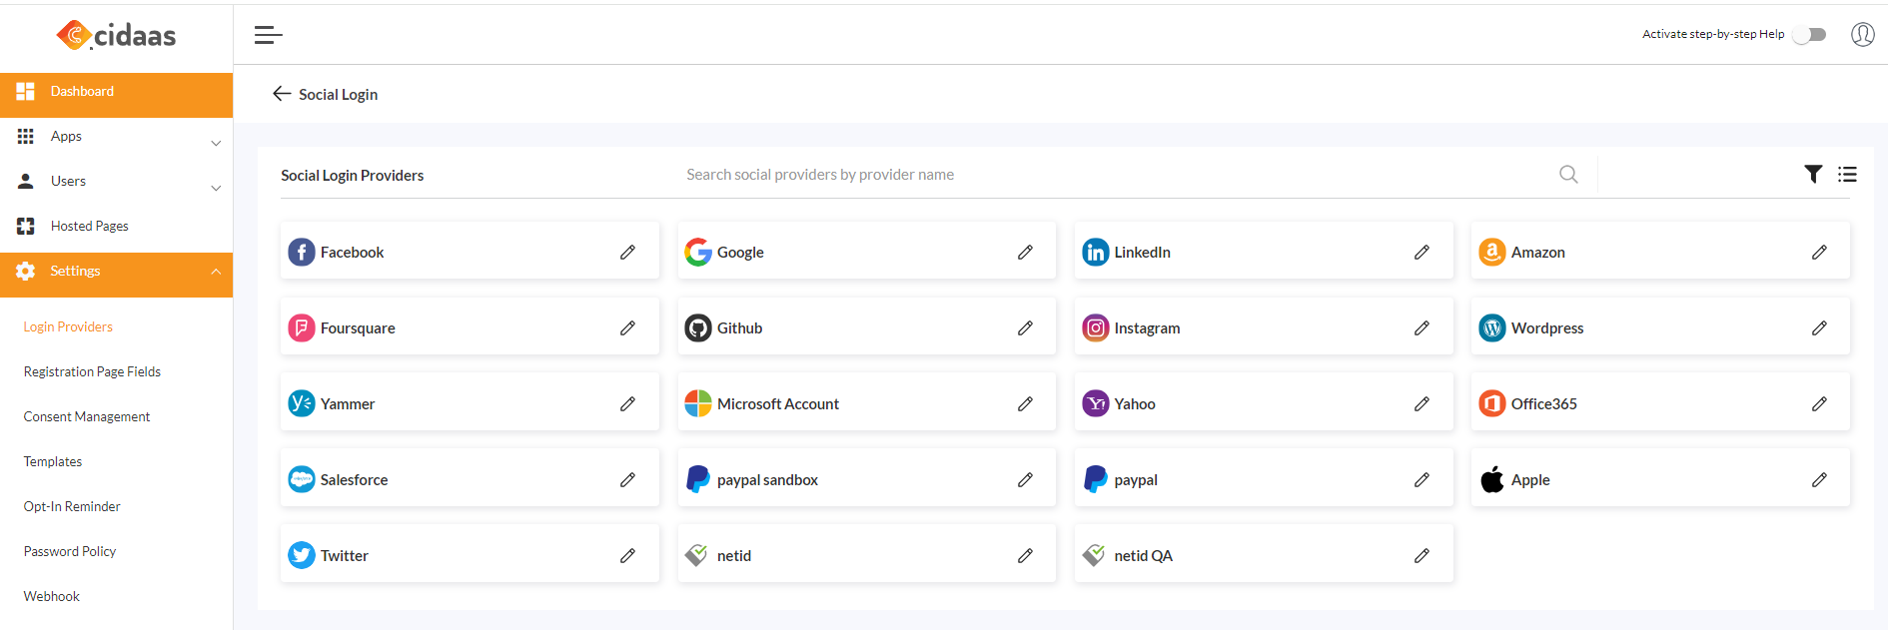Open the user profile avatar icon
This screenshot has width=1888, height=630.
pos(1862,34)
